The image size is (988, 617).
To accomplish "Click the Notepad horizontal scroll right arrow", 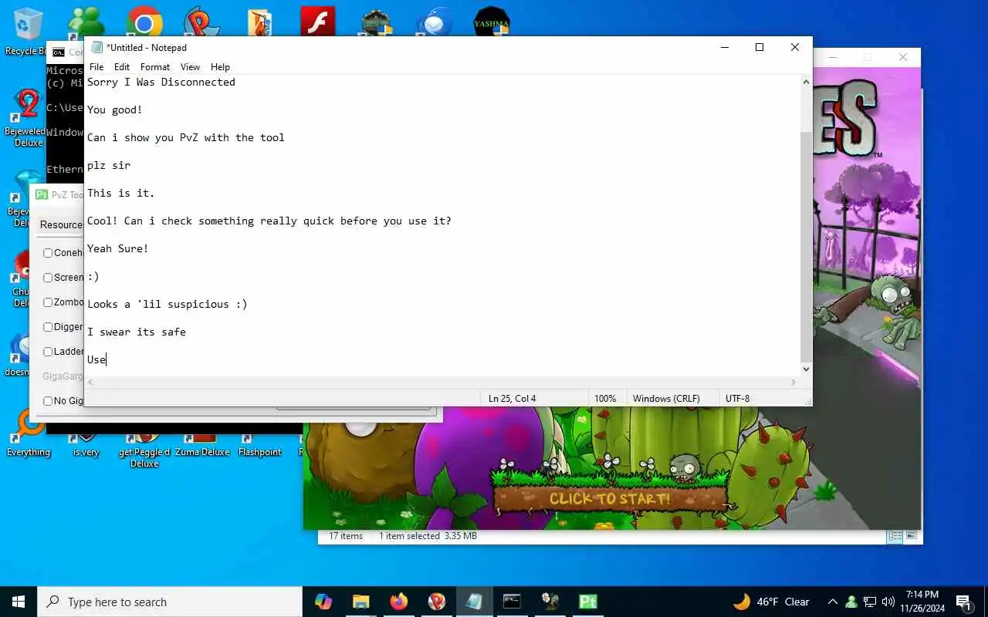I will pos(793,383).
